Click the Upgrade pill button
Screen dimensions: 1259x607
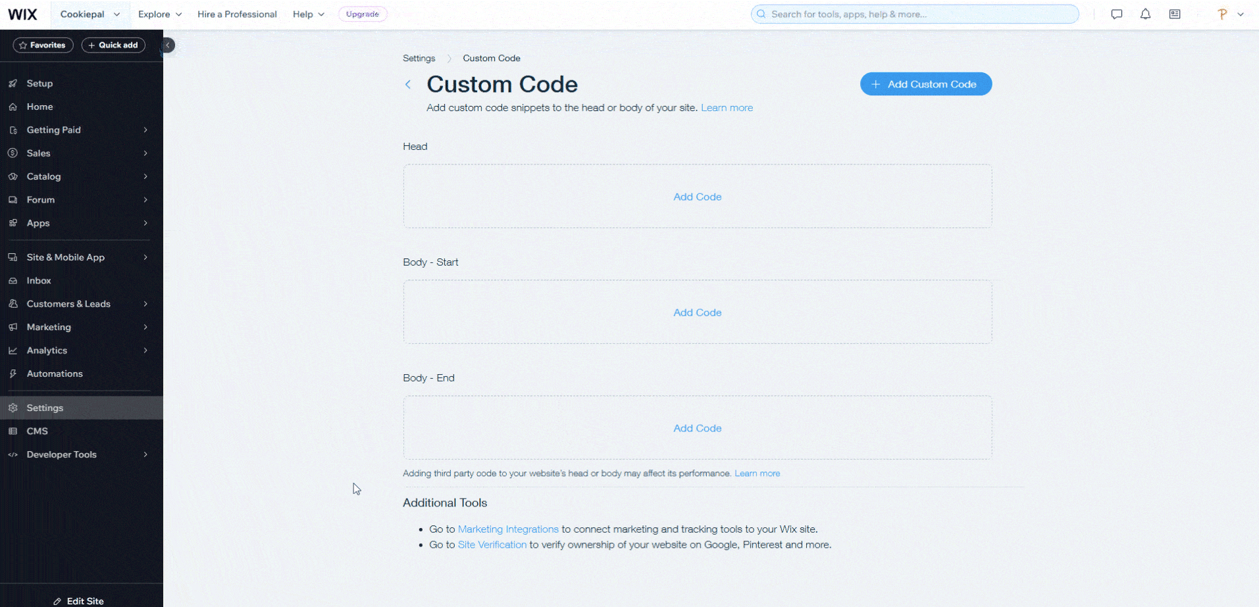click(x=362, y=14)
